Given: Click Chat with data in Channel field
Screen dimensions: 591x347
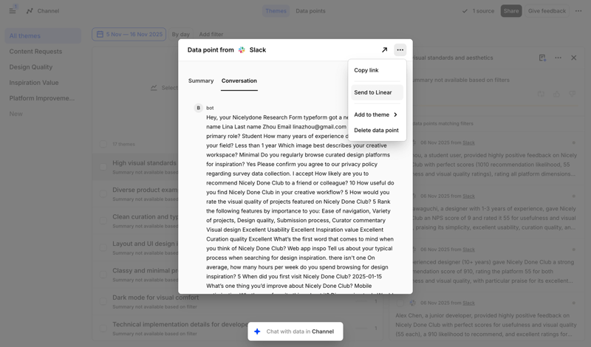Looking at the screenshot, I should click(x=295, y=331).
